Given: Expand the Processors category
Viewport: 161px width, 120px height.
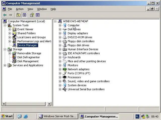Looking at the screenshot, I should pyautogui.click(x=60, y=77).
